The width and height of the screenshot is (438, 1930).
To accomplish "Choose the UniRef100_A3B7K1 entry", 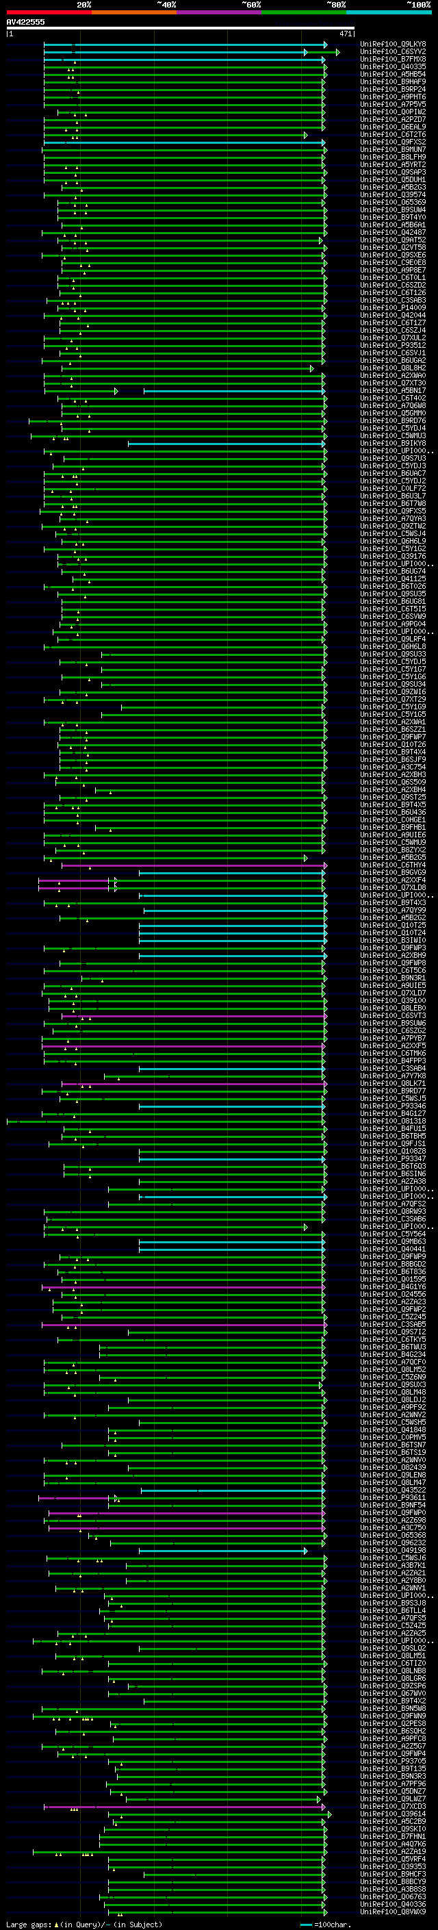I will pos(393,1565).
